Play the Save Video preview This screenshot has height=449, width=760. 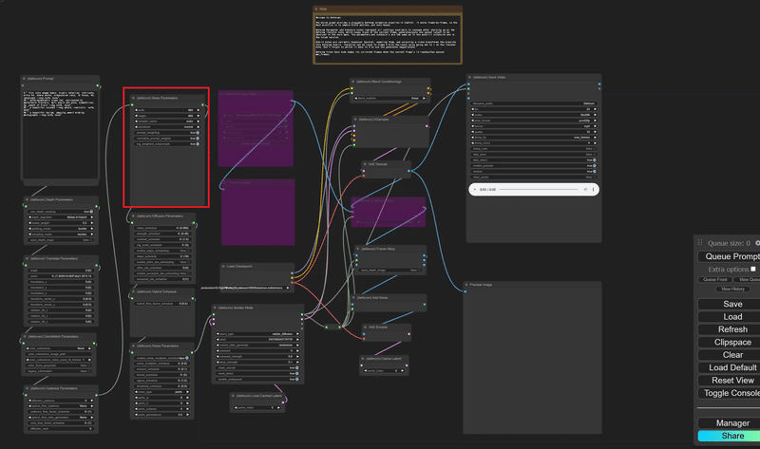pyautogui.click(x=475, y=190)
